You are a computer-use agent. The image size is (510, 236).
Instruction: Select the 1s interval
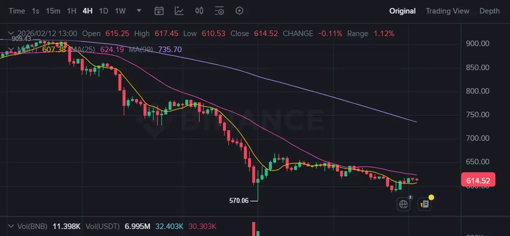[36, 11]
